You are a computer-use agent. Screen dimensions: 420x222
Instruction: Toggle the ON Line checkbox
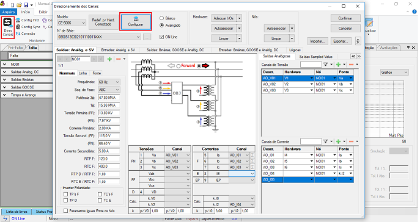click(x=161, y=37)
